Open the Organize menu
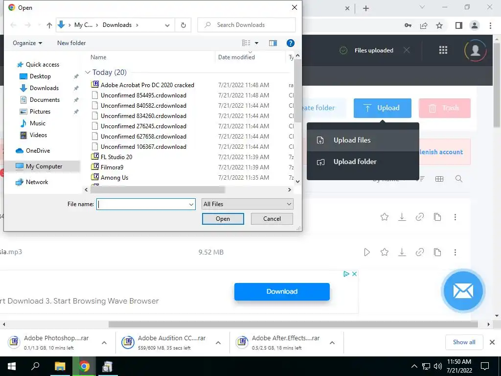 [x=27, y=43]
